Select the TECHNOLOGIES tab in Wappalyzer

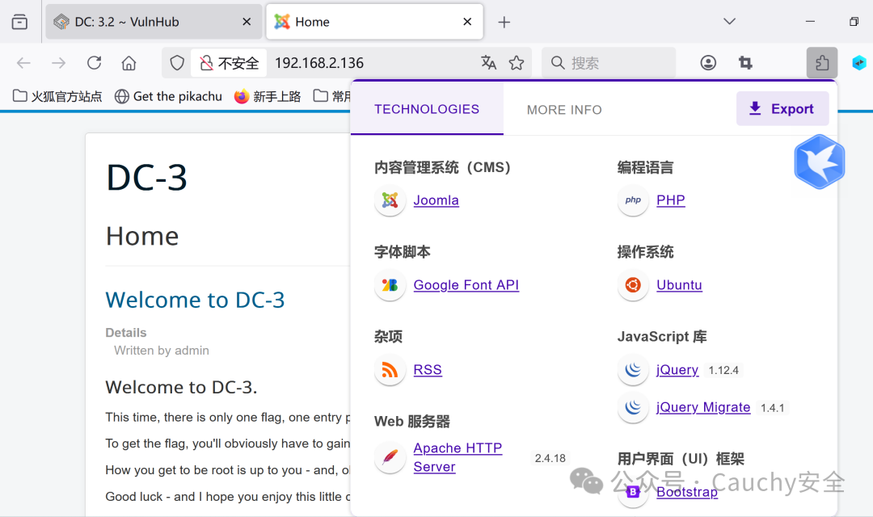(427, 109)
